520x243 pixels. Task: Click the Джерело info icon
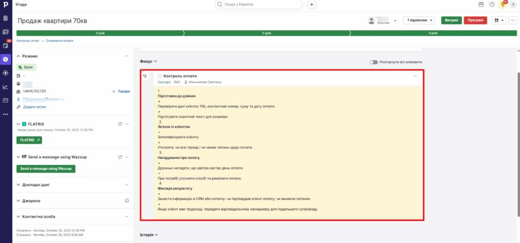pyautogui.click(x=126, y=200)
